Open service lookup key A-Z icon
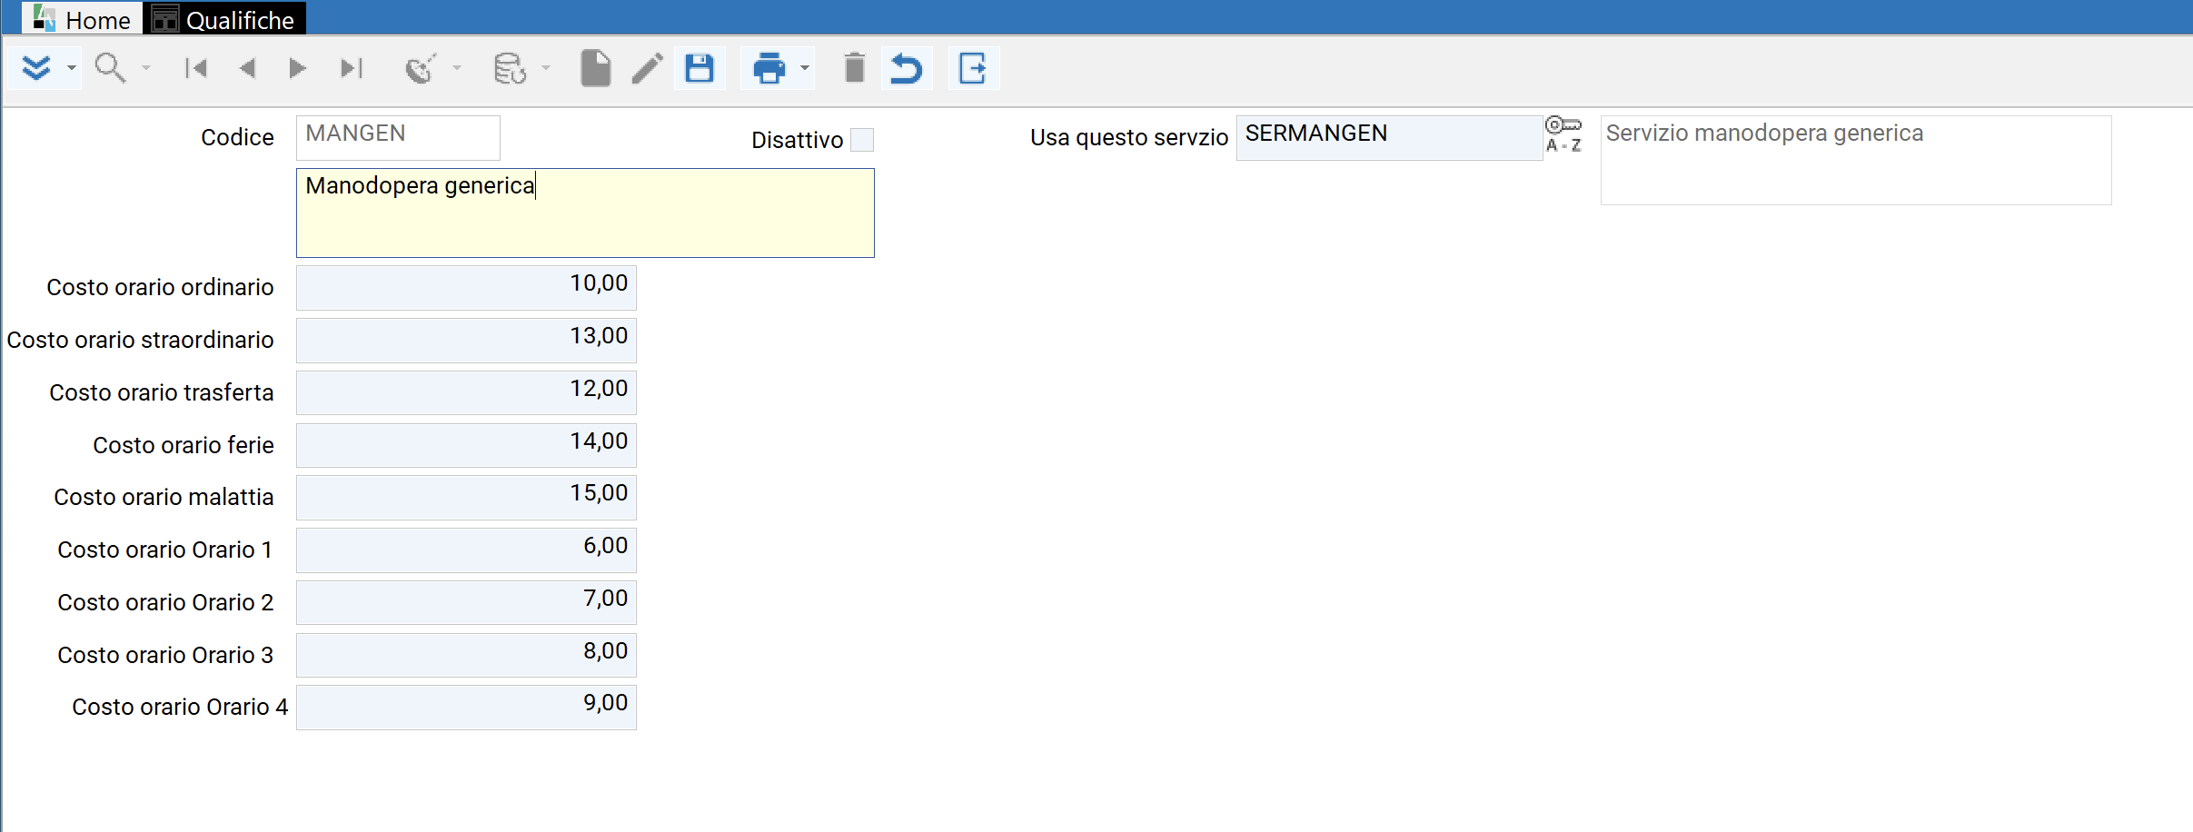The width and height of the screenshot is (2193, 832). tap(1563, 134)
